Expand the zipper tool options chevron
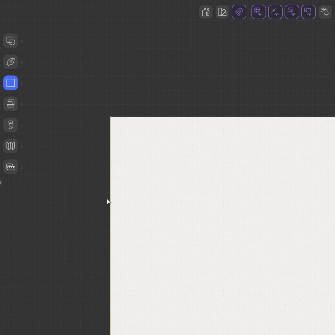Screen dimensions: 335x335 [x=22, y=125]
